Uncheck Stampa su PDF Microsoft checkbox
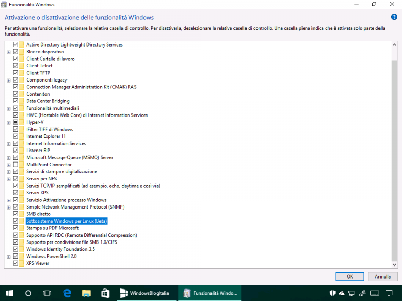Image resolution: width=402 pixels, height=301 pixels. coord(15,228)
